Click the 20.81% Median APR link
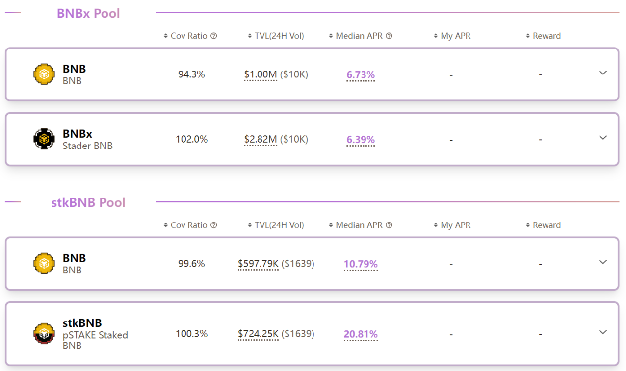 pos(361,334)
